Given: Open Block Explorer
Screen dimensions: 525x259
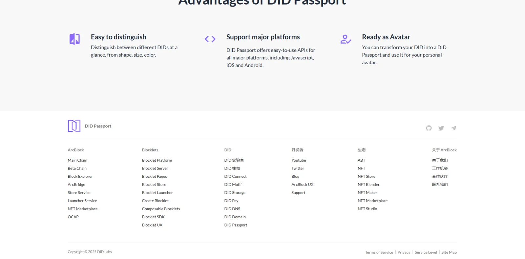Looking at the screenshot, I should pos(80,176).
